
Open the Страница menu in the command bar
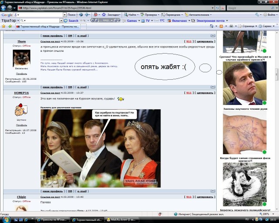point(248,26)
